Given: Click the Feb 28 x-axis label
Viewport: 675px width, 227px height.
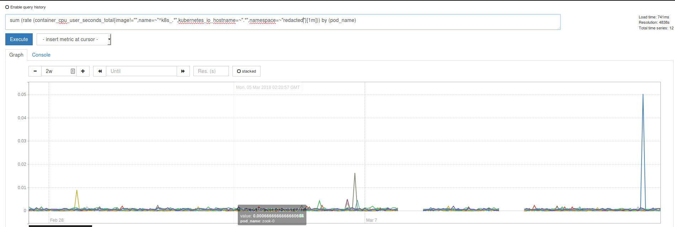Looking at the screenshot, I should [57, 220].
